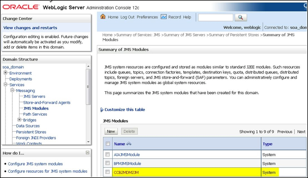Select Messaging in the tree
The image size is (308, 178).
pyautogui.click(x=25, y=91)
